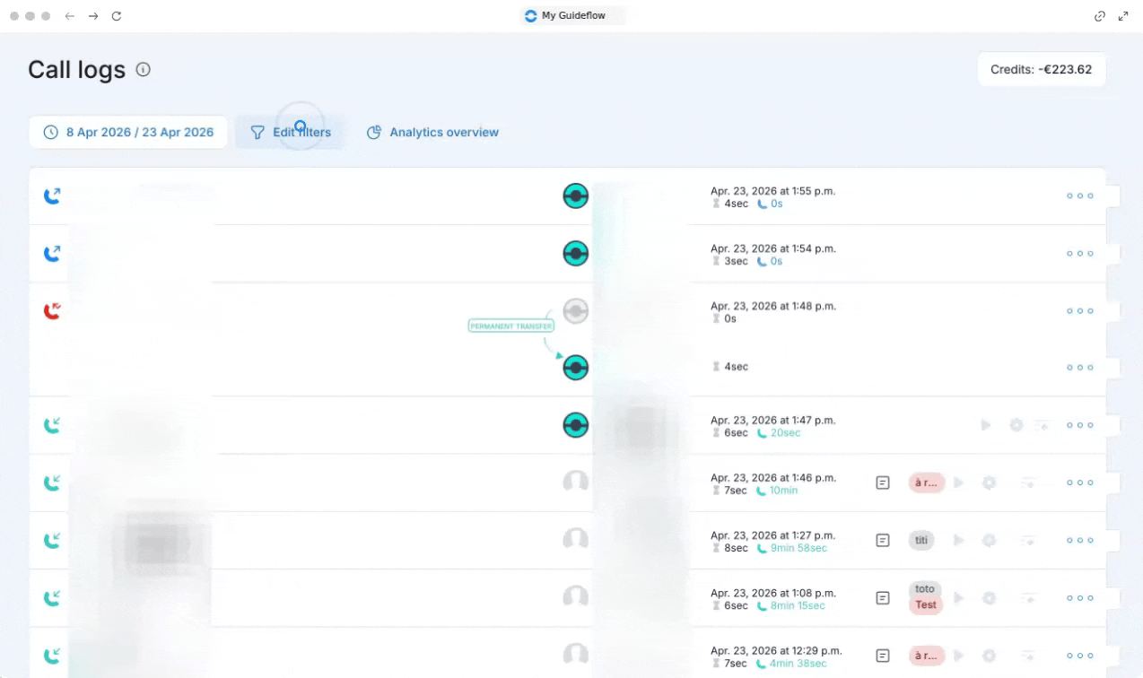This screenshot has height=678, width=1143.
Task: Click the browser reload icon
Action: point(117,16)
